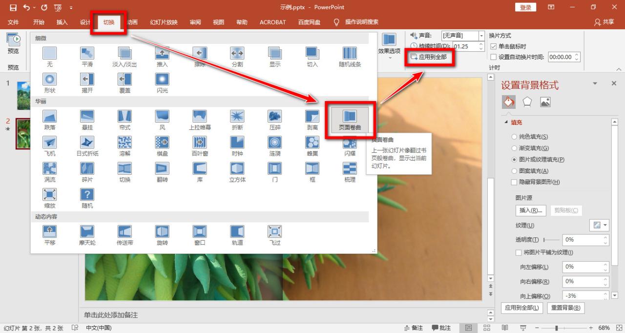Enable the 隐藏背景图形 checkbox
The image size is (625, 333).
514,182
